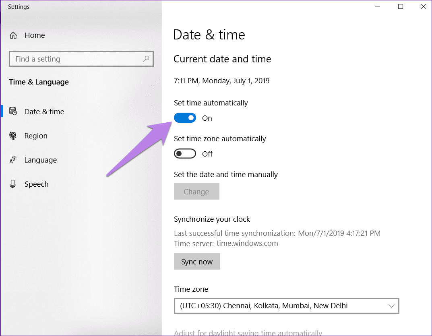Image resolution: width=432 pixels, height=336 pixels.
Task: Click the Language character icon
Action: click(x=13, y=160)
